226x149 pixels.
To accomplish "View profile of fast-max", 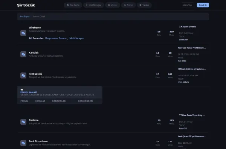I will [182, 61].
